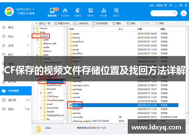Create a new folder with 新建文件夹
189x137 pixels.
click(62, 23)
